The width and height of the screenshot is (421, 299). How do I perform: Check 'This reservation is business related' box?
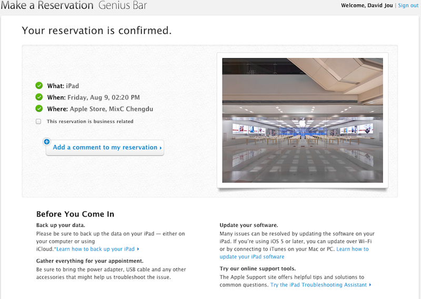coord(38,121)
